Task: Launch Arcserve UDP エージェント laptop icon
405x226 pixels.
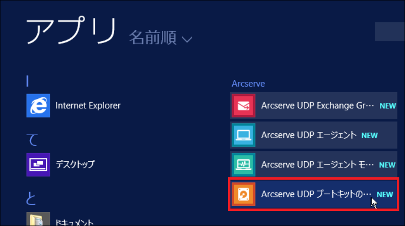Action: [243, 135]
